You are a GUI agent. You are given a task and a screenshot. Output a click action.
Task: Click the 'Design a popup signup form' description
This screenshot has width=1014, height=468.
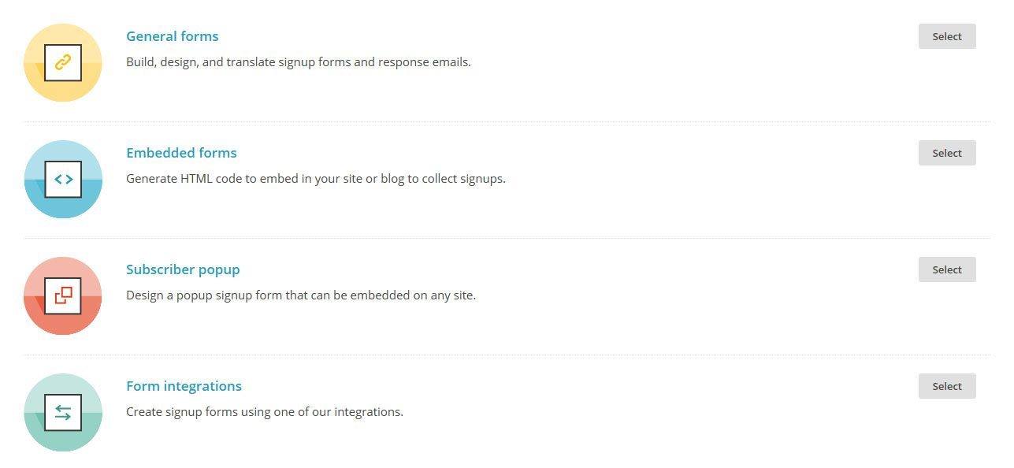(x=301, y=295)
